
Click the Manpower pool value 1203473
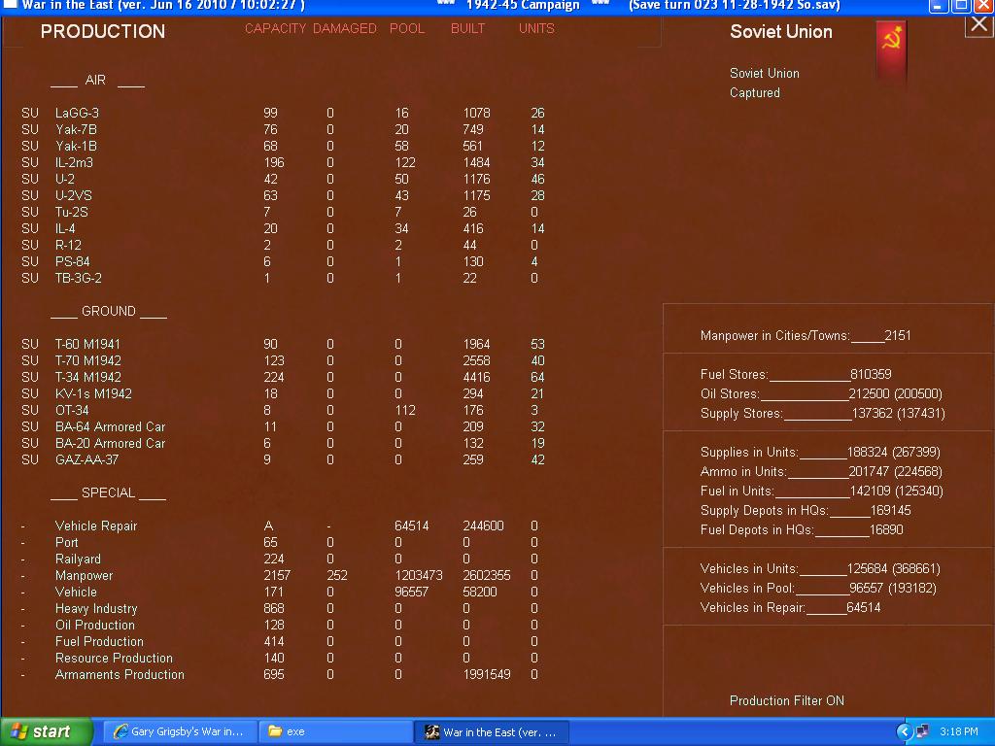[x=418, y=575]
